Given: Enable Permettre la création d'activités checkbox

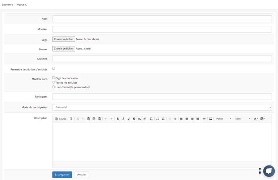Looking at the screenshot, I should pyautogui.click(x=53, y=68).
